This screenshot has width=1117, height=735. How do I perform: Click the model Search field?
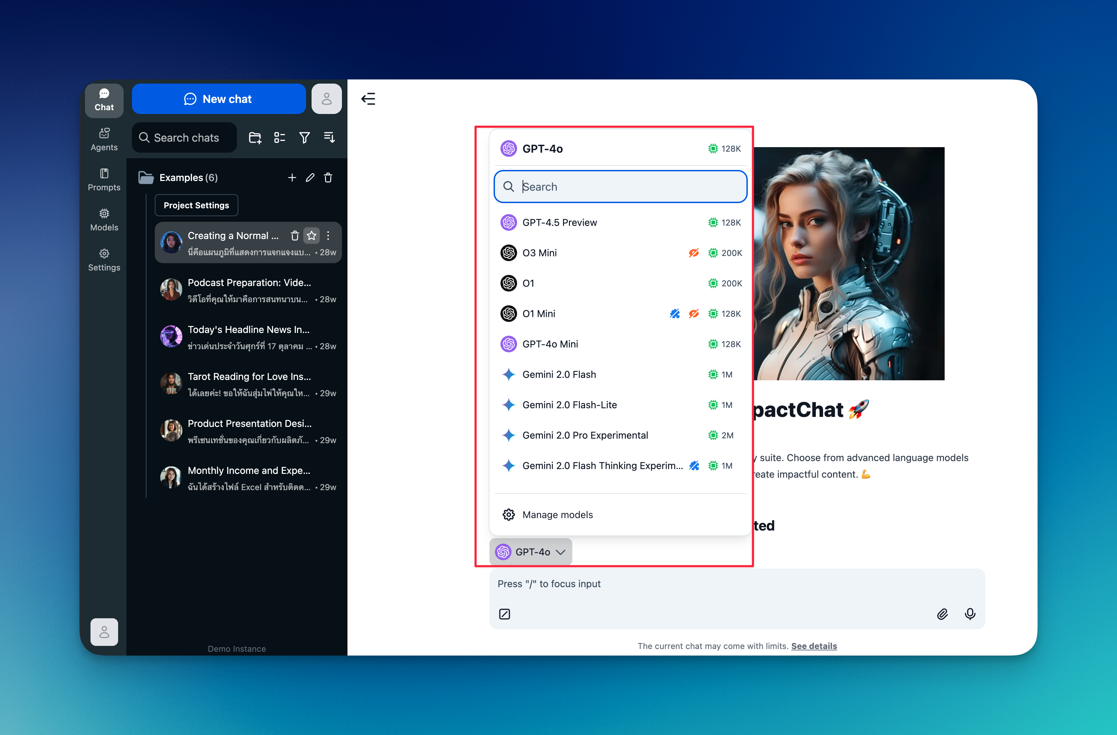(620, 187)
